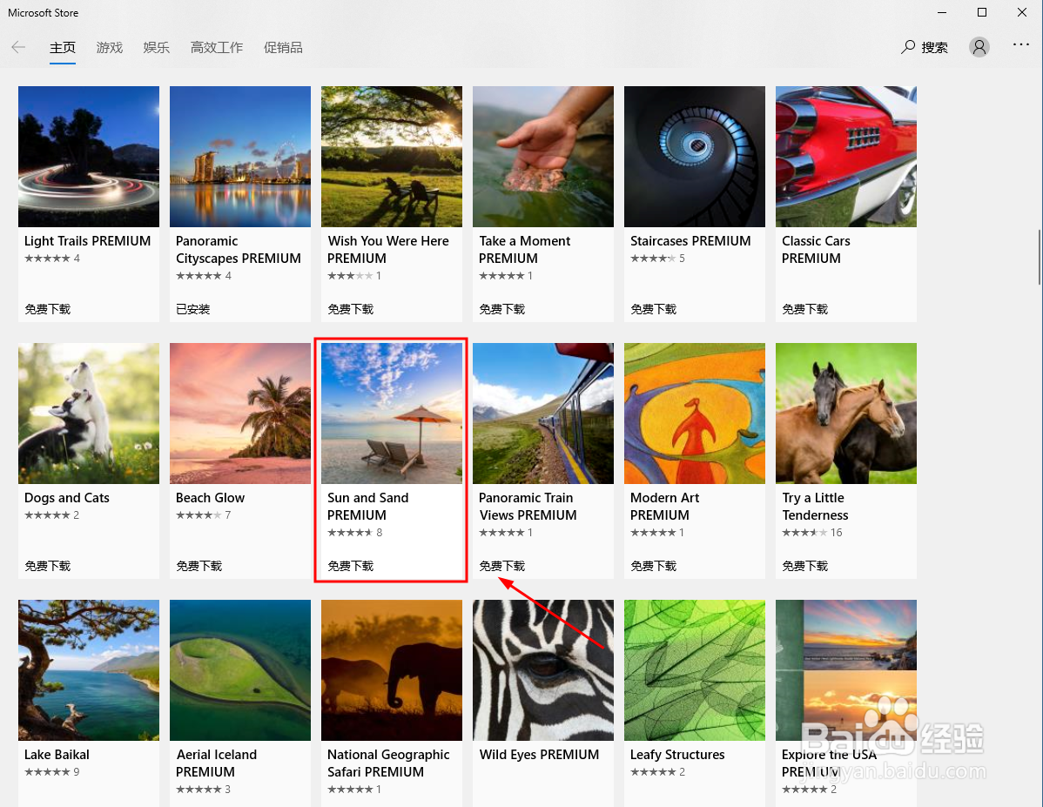Screen dimensions: 1043x807
Task: Click 免费下载 under Try a Little Tenderness
Action: [804, 565]
